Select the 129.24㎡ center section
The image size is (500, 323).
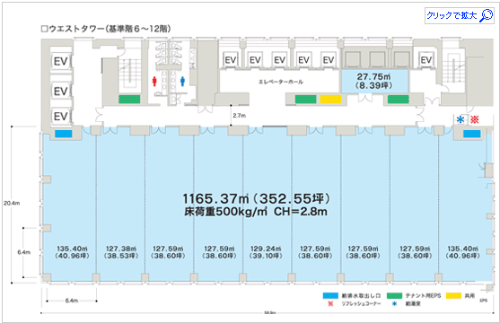click(x=267, y=252)
